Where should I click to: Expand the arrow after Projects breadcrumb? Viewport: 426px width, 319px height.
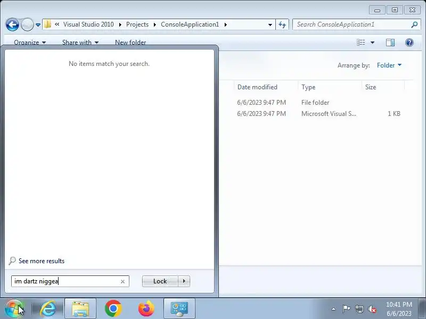[155, 24]
